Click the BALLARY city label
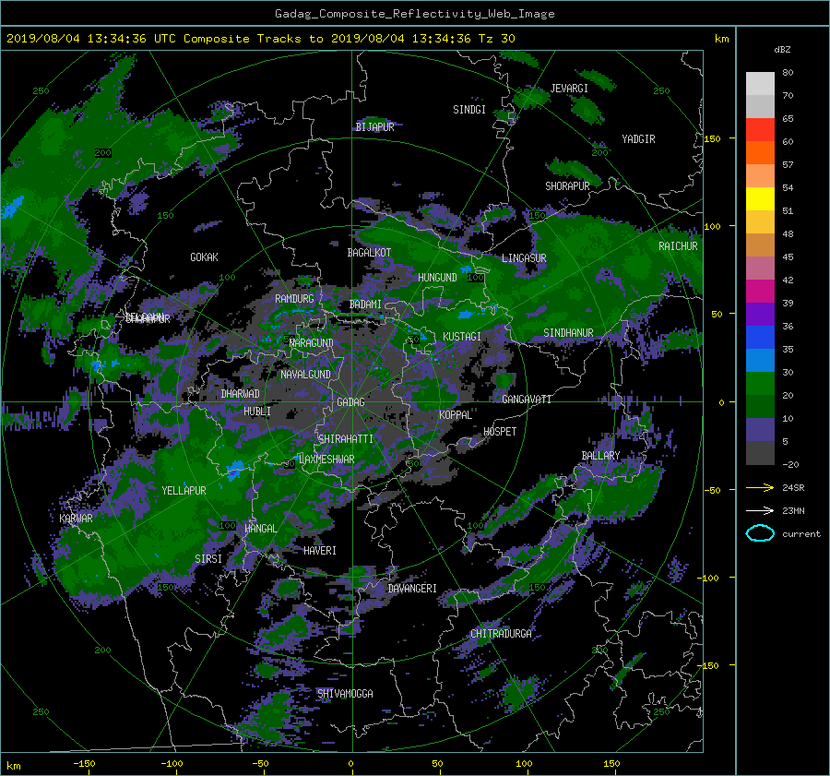 pos(600,456)
